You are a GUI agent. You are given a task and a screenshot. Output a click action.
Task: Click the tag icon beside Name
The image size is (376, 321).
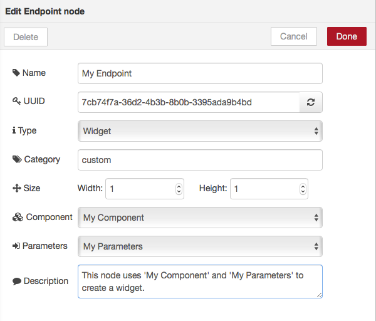[16, 73]
